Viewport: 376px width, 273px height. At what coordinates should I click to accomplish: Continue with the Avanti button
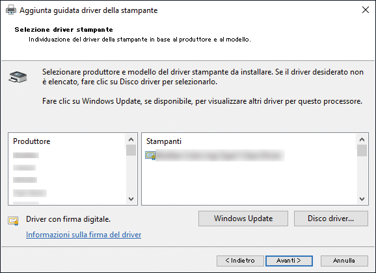(289, 261)
